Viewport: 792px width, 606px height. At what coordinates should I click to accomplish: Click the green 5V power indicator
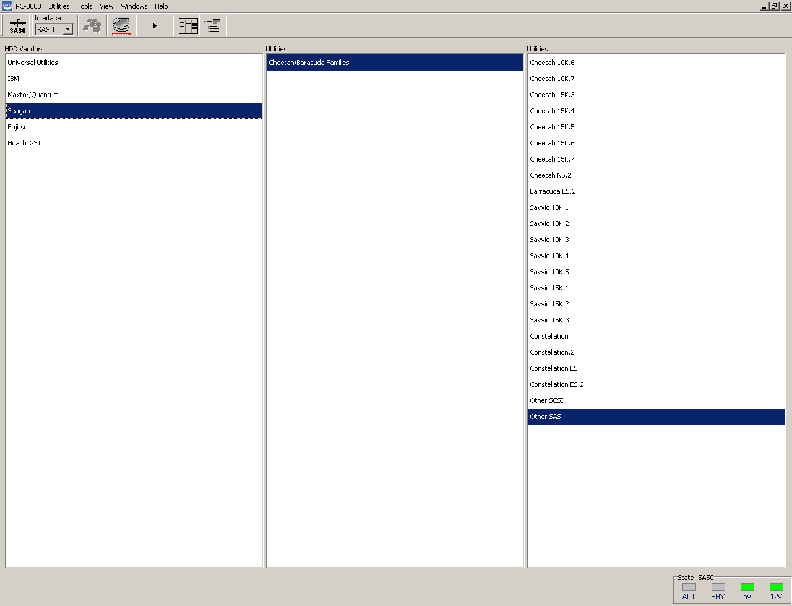747,587
